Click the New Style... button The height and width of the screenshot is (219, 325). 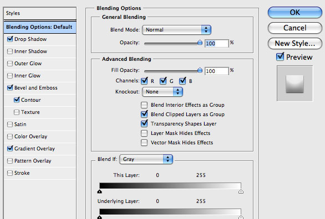pyautogui.click(x=294, y=43)
